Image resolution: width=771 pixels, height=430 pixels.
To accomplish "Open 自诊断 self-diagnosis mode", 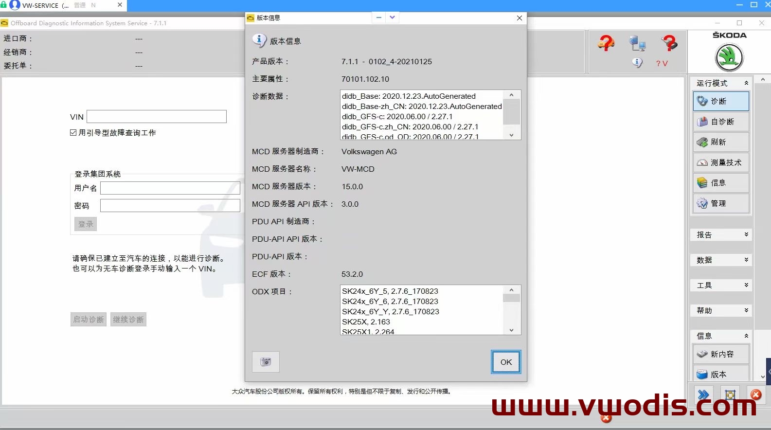I will click(721, 122).
